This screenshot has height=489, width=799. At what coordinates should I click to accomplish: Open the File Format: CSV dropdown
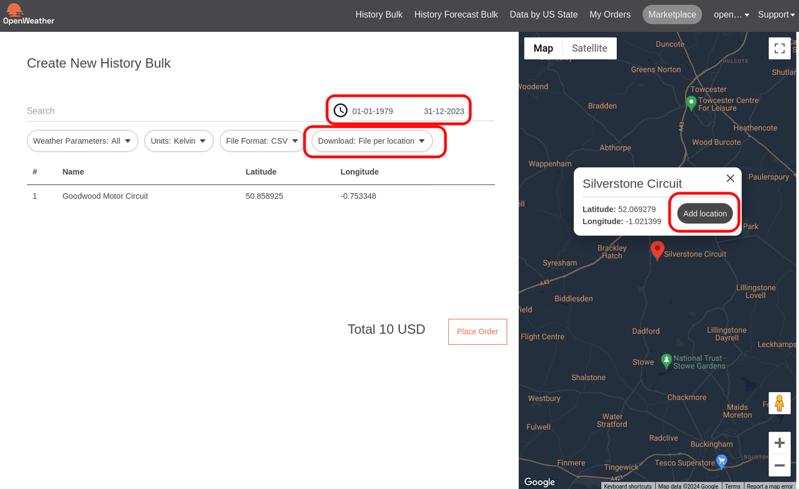point(263,141)
